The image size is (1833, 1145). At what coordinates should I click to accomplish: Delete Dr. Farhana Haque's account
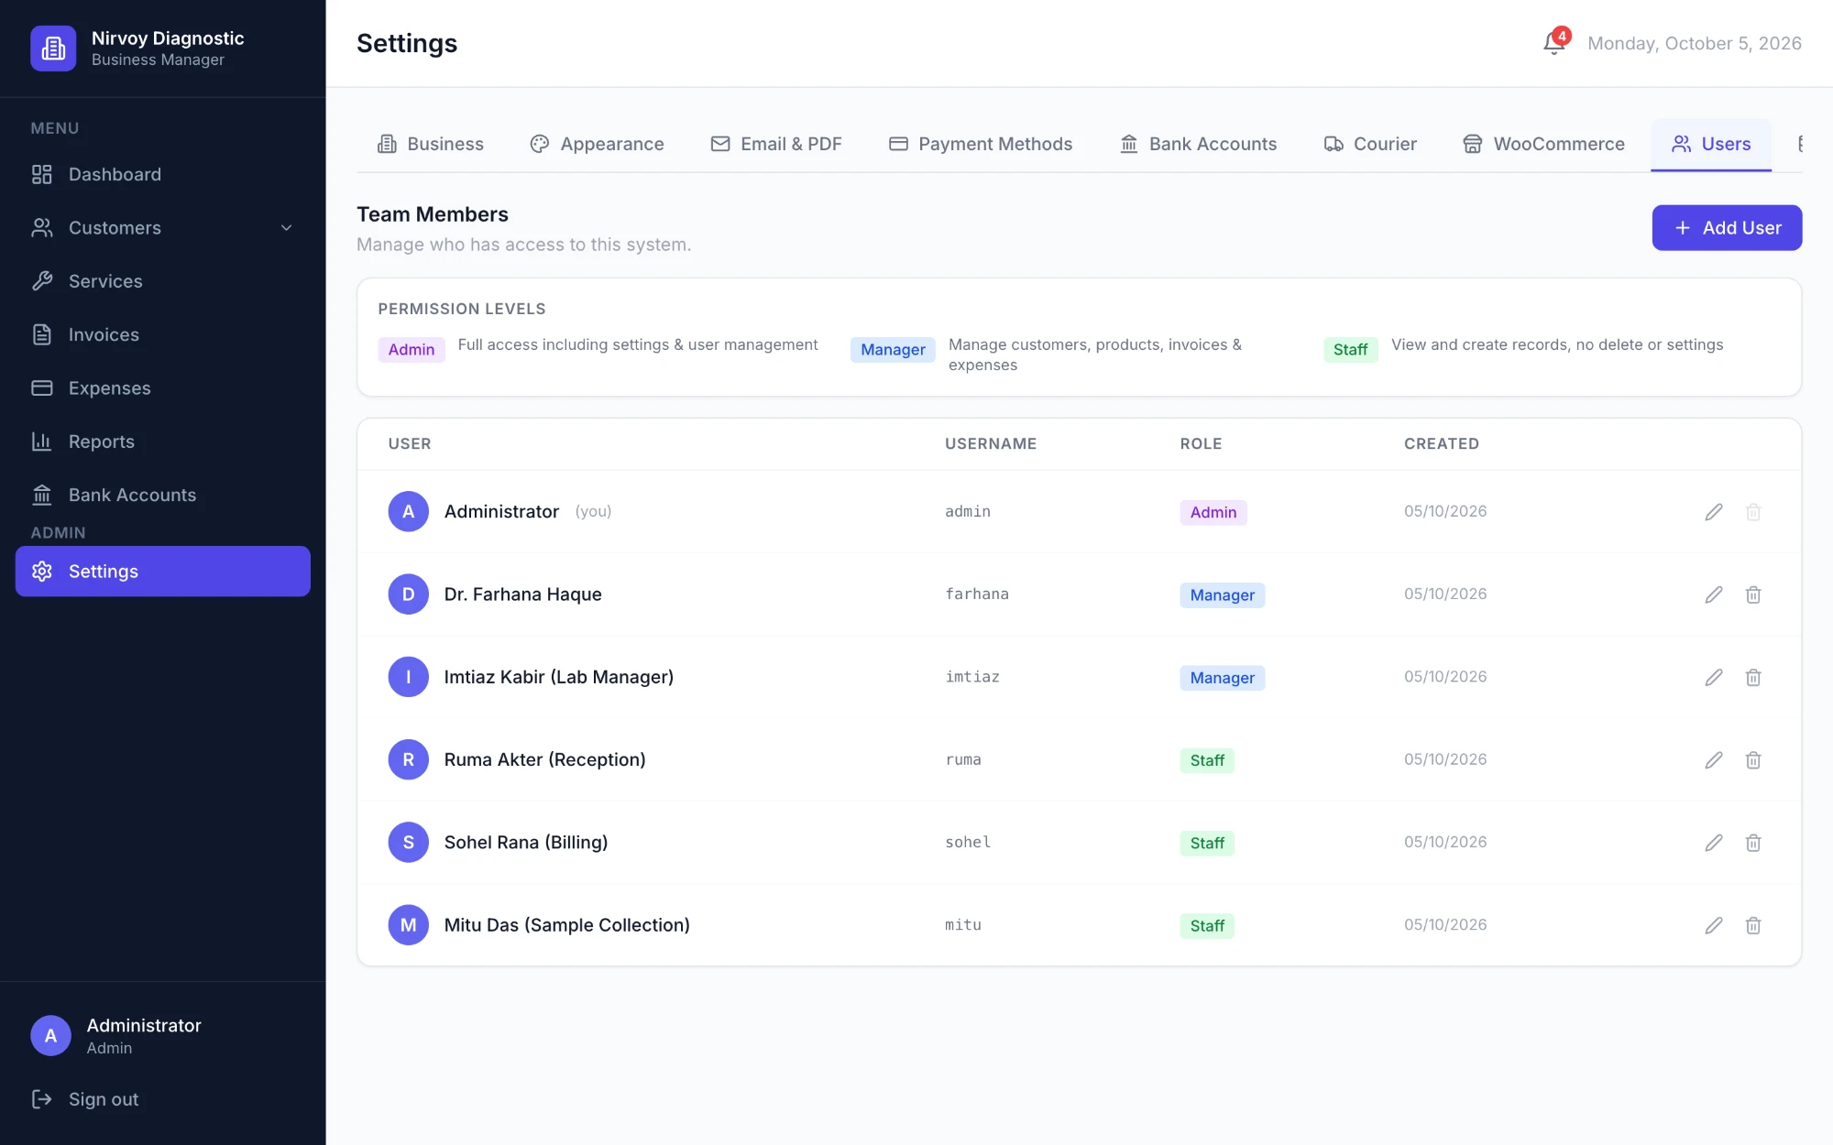coord(1753,594)
